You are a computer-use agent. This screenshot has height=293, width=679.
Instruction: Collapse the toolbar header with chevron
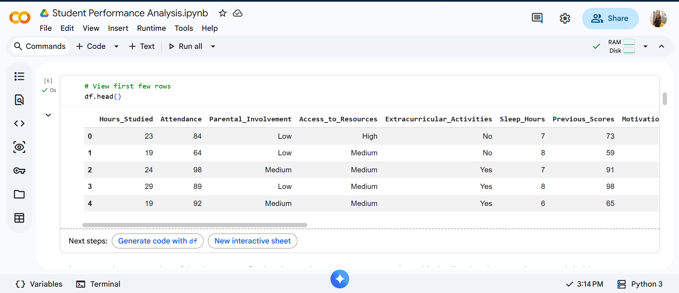[x=661, y=46]
